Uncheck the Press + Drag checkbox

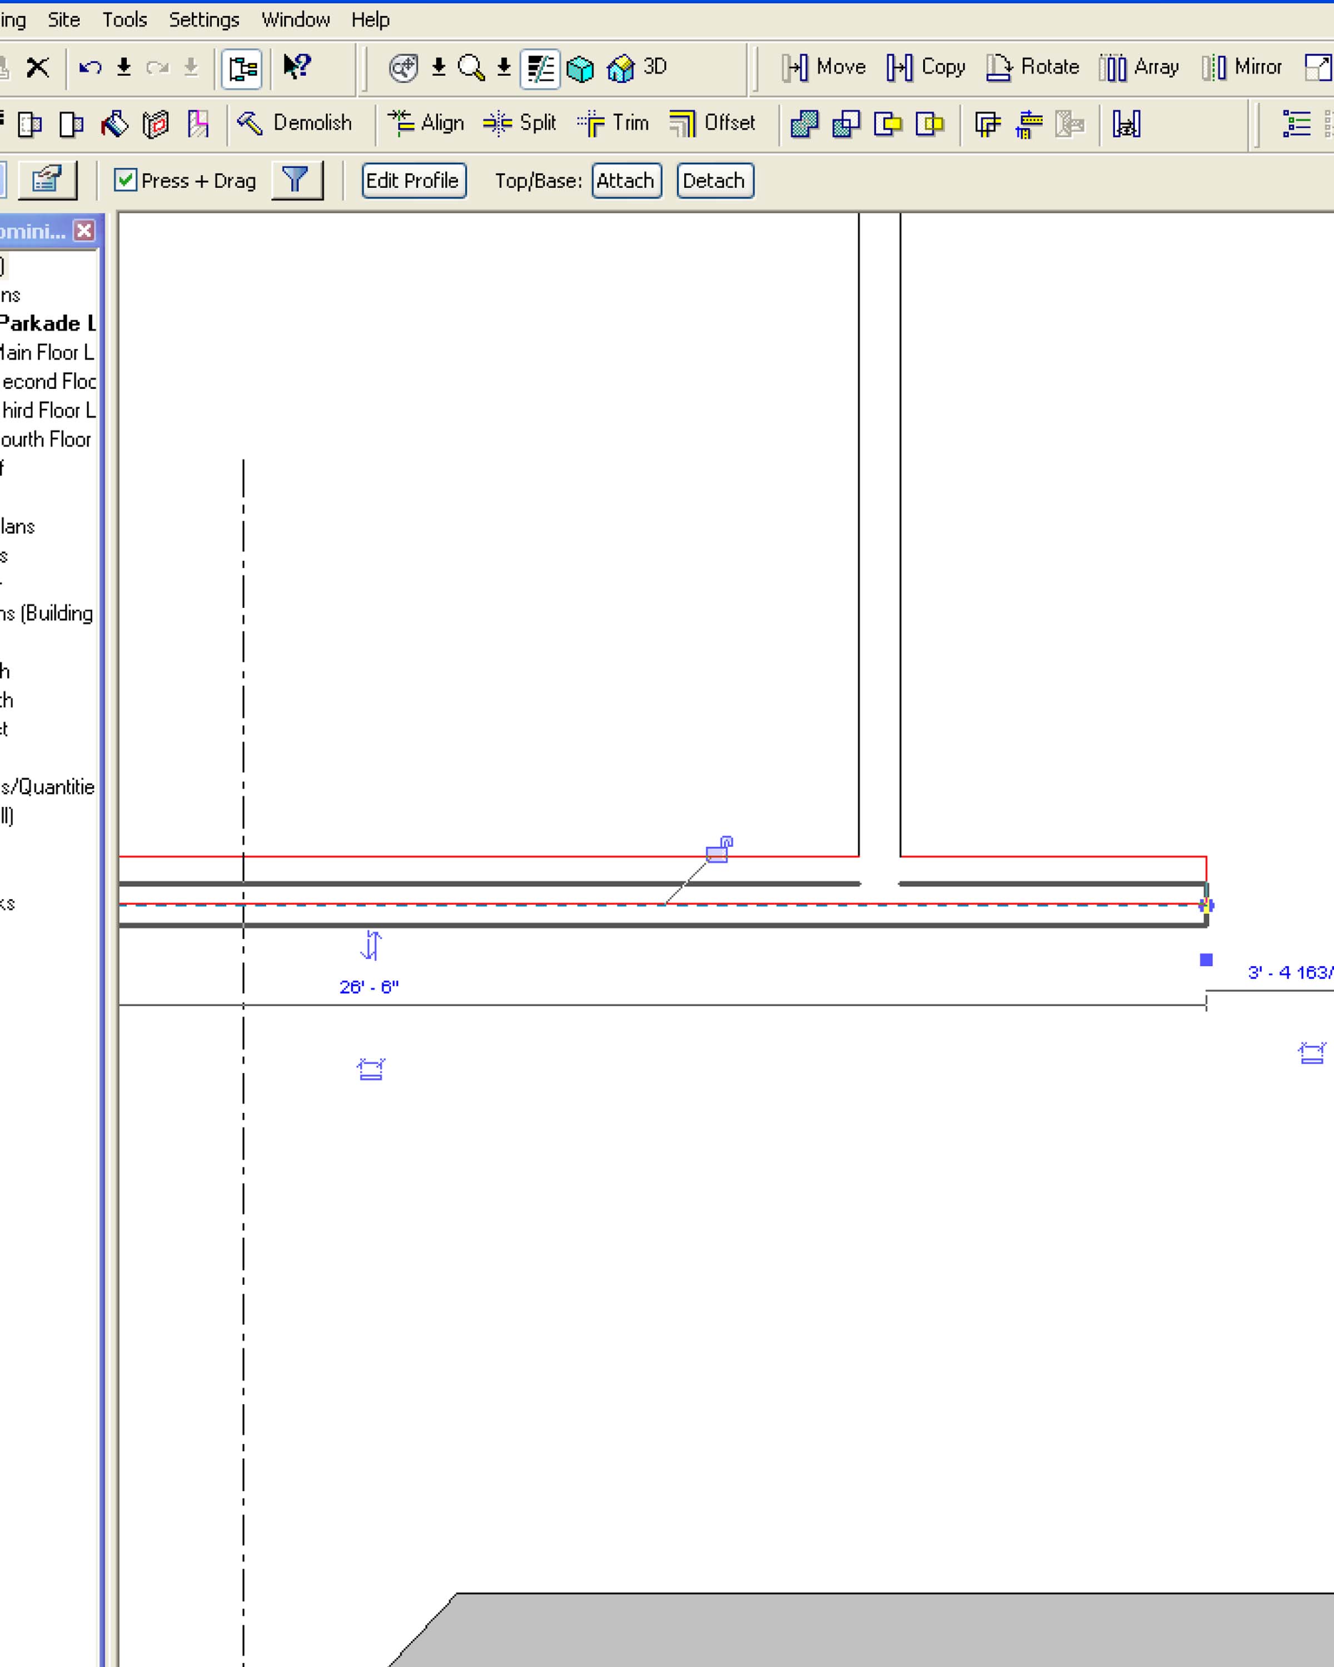pos(125,180)
